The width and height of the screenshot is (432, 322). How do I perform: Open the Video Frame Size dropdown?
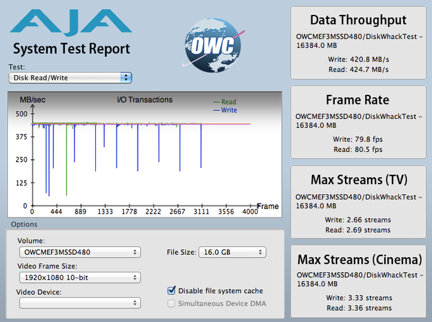[79, 278]
